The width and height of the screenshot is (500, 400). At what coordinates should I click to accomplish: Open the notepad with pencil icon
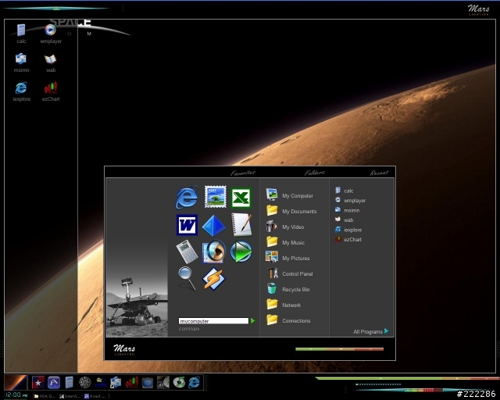pos(241,224)
